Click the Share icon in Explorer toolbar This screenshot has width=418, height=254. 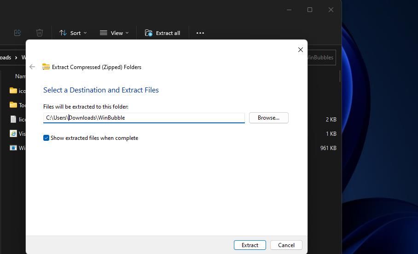(17, 33)
